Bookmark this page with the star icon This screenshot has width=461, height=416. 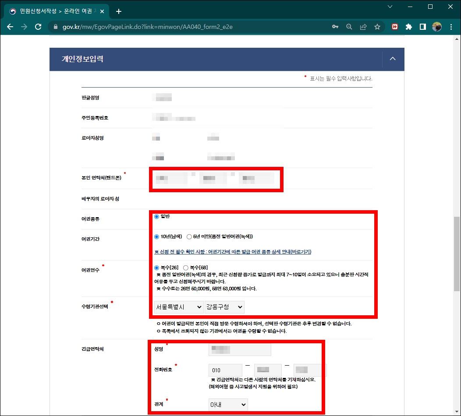pyautogui.click(x=377, y=27)
